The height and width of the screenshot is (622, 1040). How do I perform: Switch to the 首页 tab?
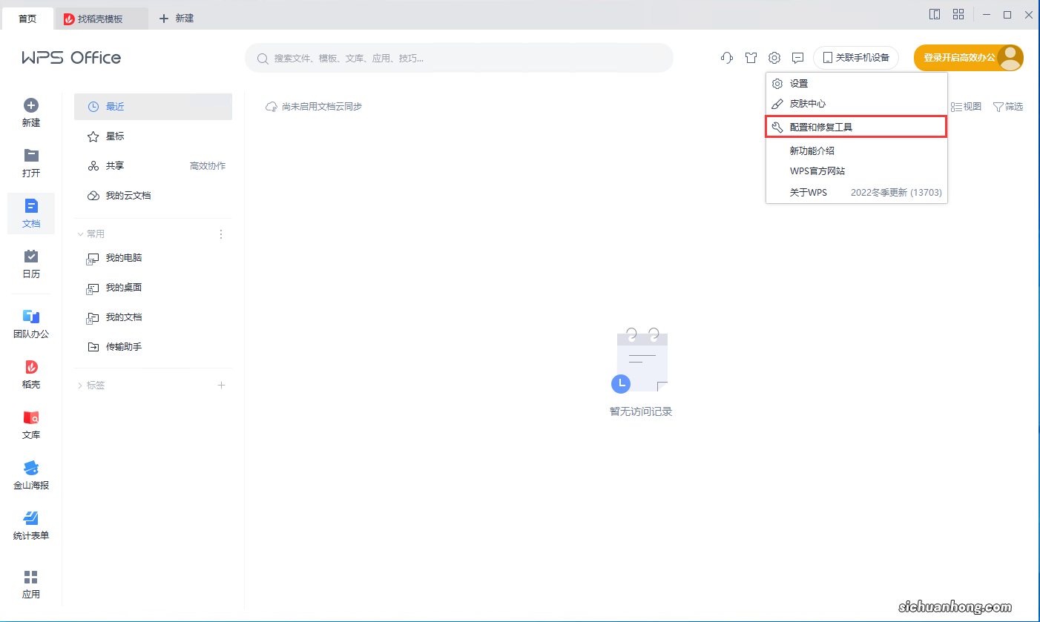click(x=27, y=19)
